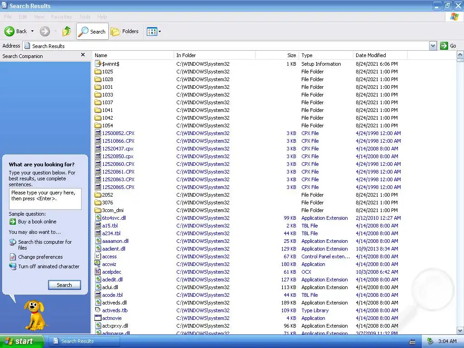Open the Tools menu
Image resolution: width=464 pixels, height=348 pixels.
pyautogui.click(x=85, y=17)
